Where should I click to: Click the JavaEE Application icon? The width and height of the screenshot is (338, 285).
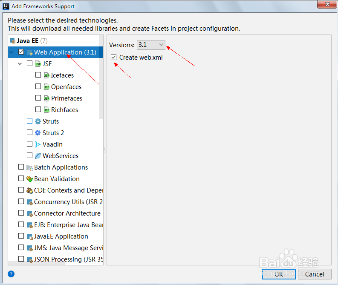click(x=29, y=236)
